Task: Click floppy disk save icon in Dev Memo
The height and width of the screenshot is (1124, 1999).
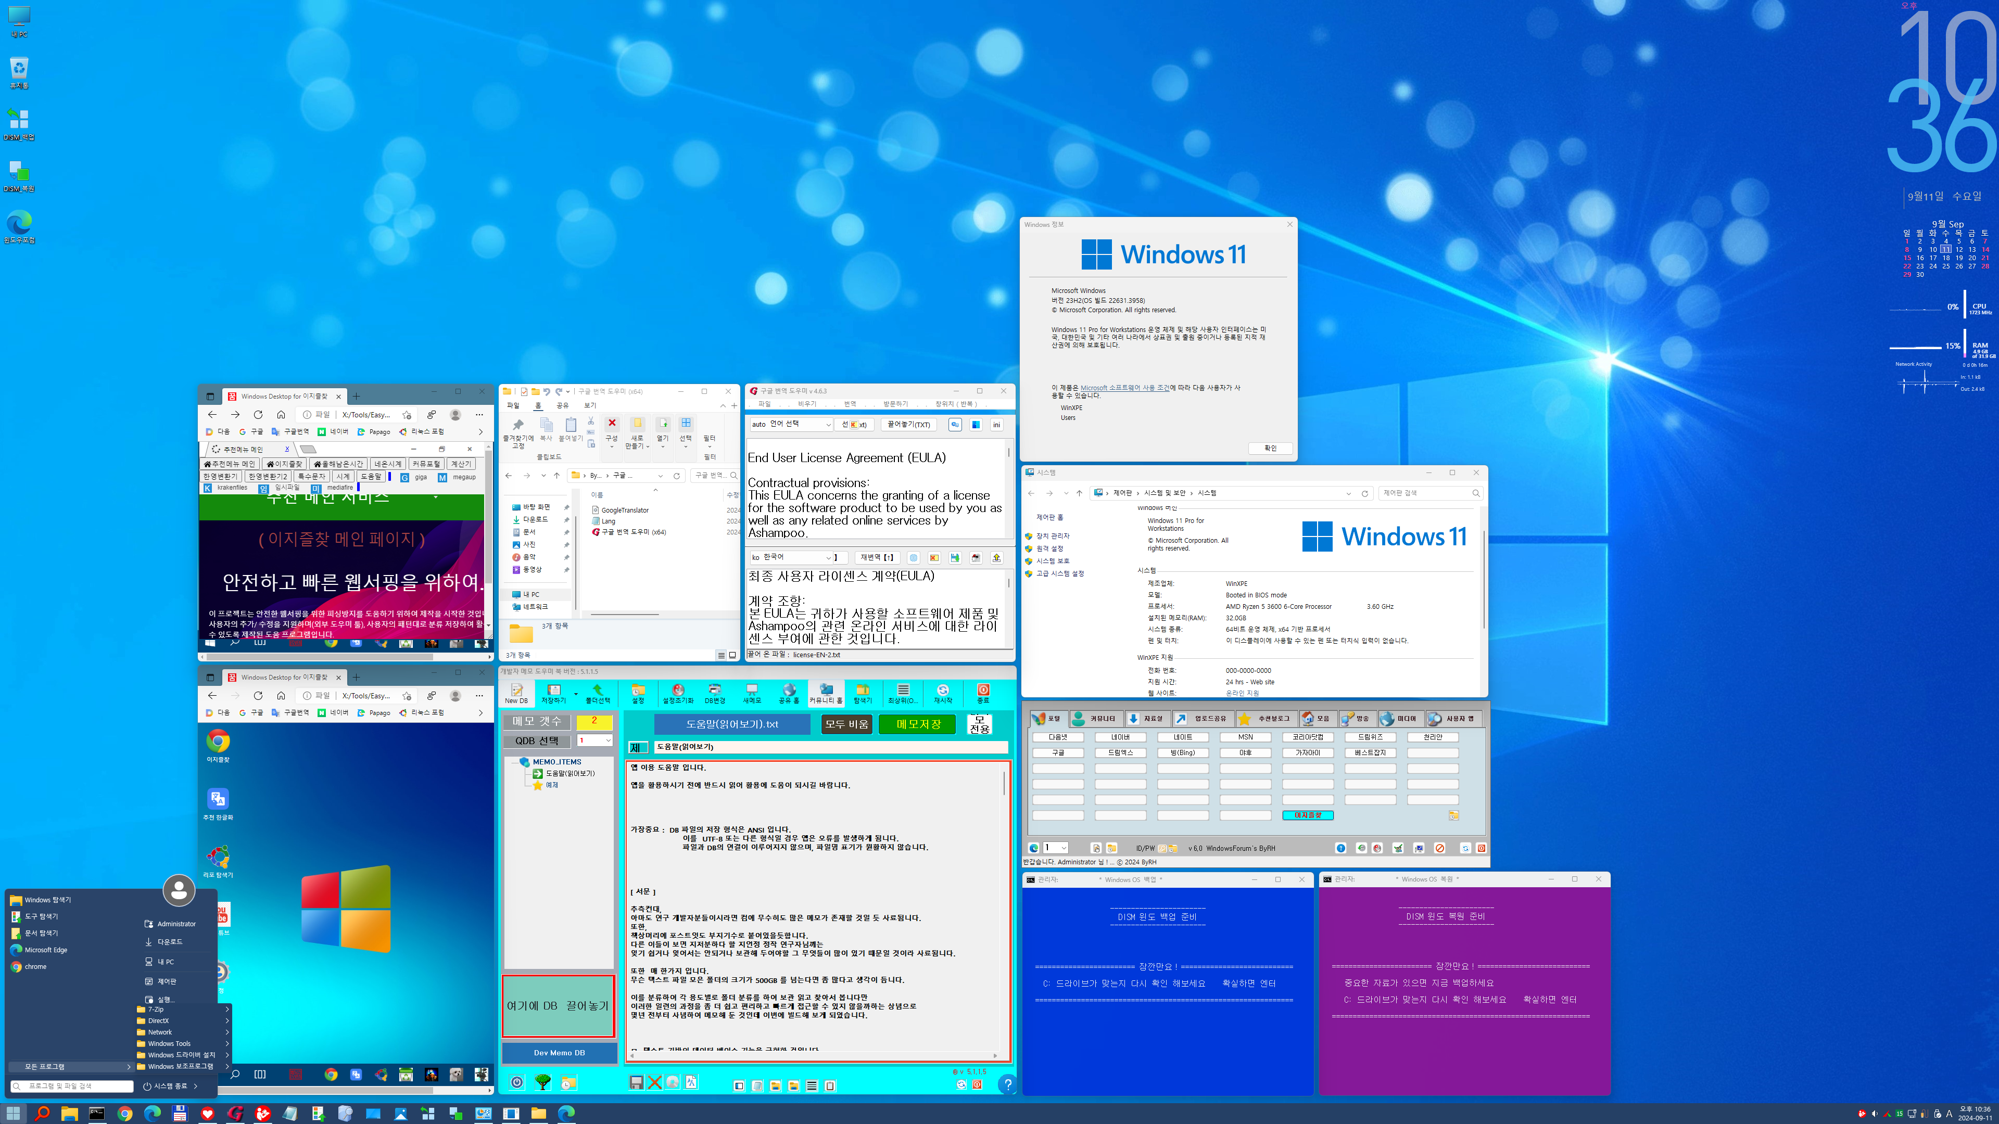Action: pyautogui.click(x=636, y=1083)
